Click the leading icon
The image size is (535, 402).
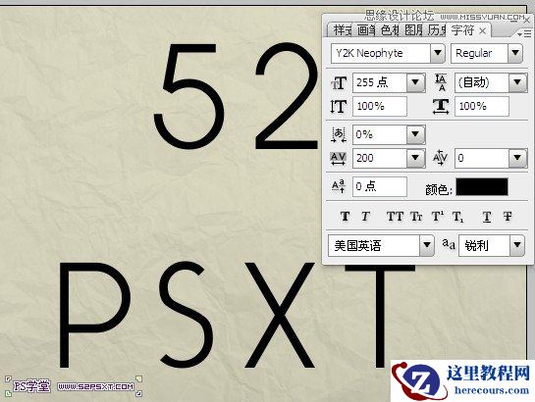pyautogui.click(x=441, y=82)
